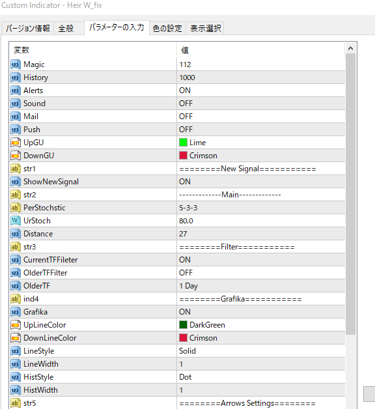Click the string icon beside str3
Image resolution: width=375 pixels, height=409 pixels.
point(16,247)
